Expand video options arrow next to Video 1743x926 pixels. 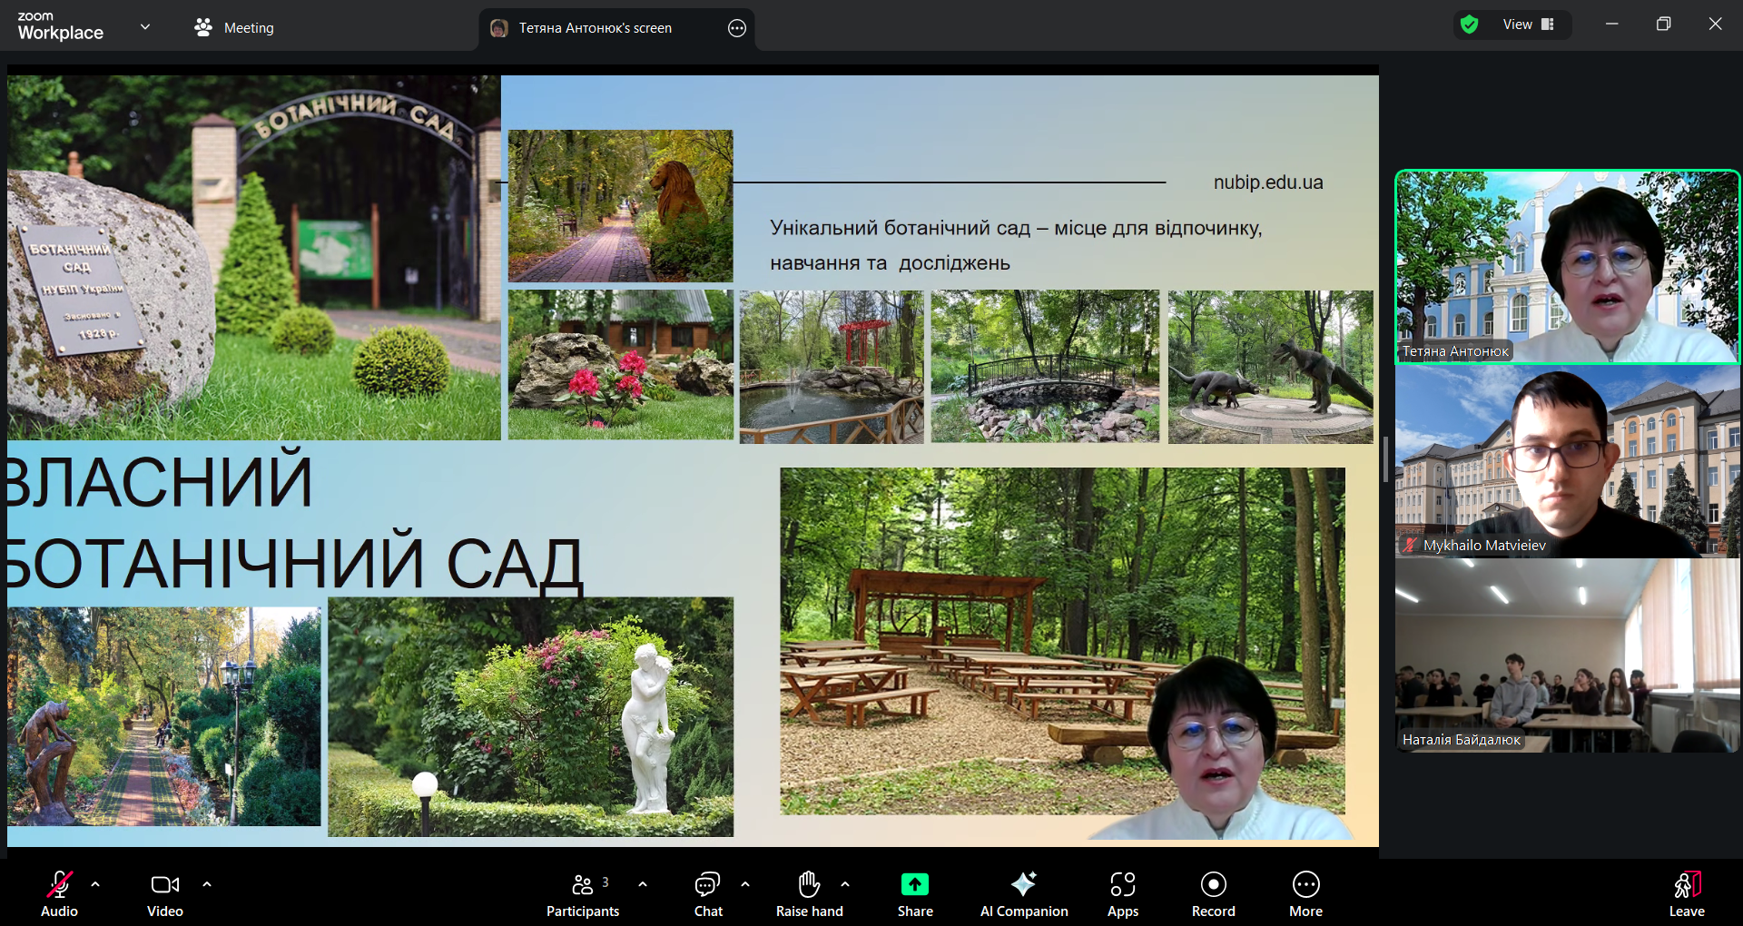point(207,883)
